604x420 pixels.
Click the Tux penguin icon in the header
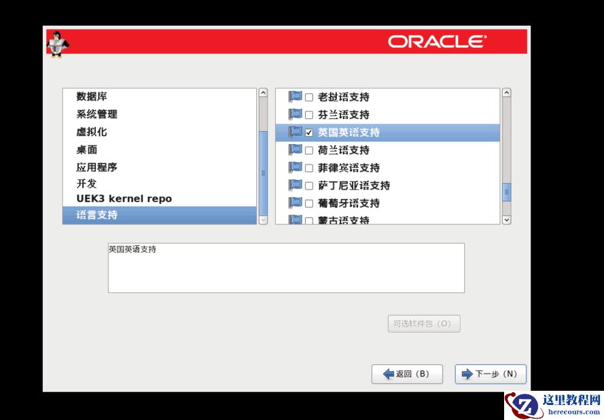pos(58,45)
